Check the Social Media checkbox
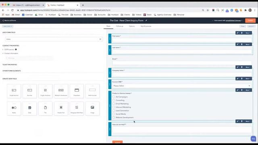258x145 pixels. [114, 114]
